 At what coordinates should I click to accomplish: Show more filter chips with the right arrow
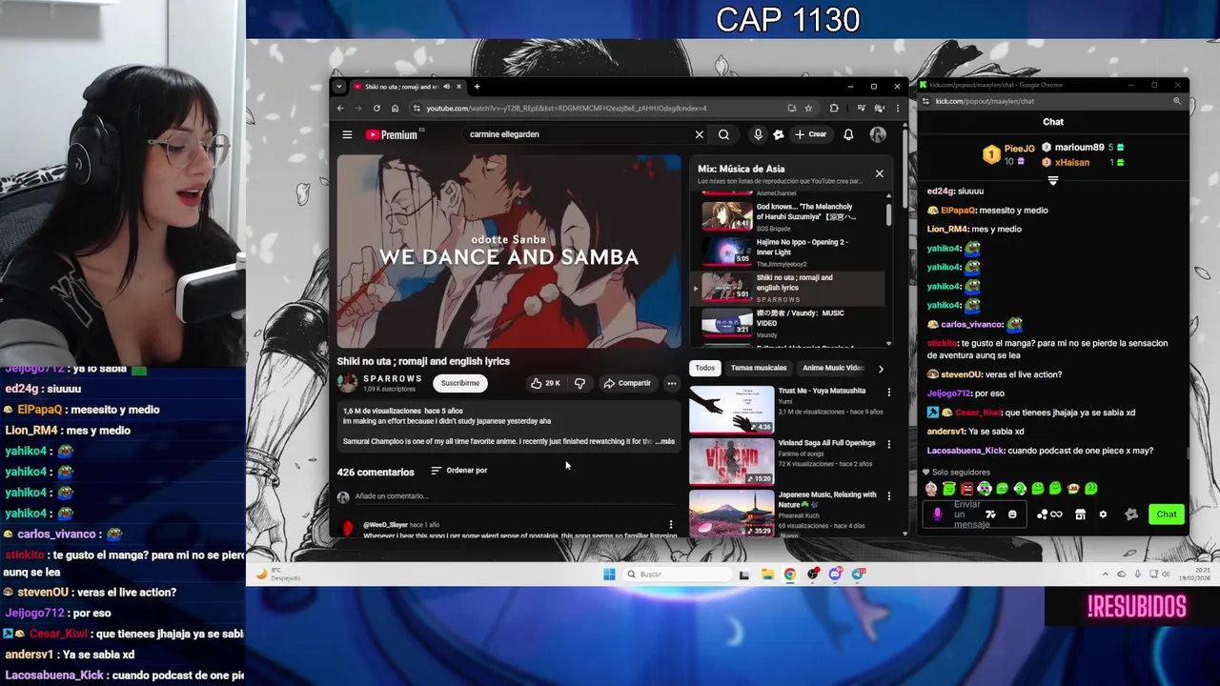coord(880,368)
